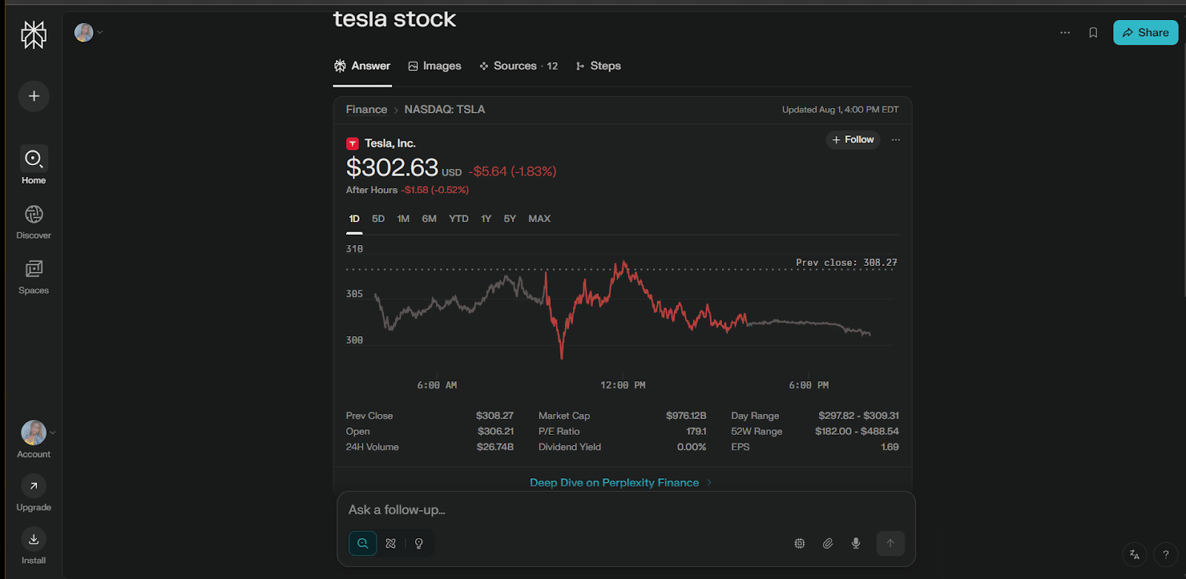Share this thread
Viewport: 1186px width, 579px height.
(x=1145, y=33)
